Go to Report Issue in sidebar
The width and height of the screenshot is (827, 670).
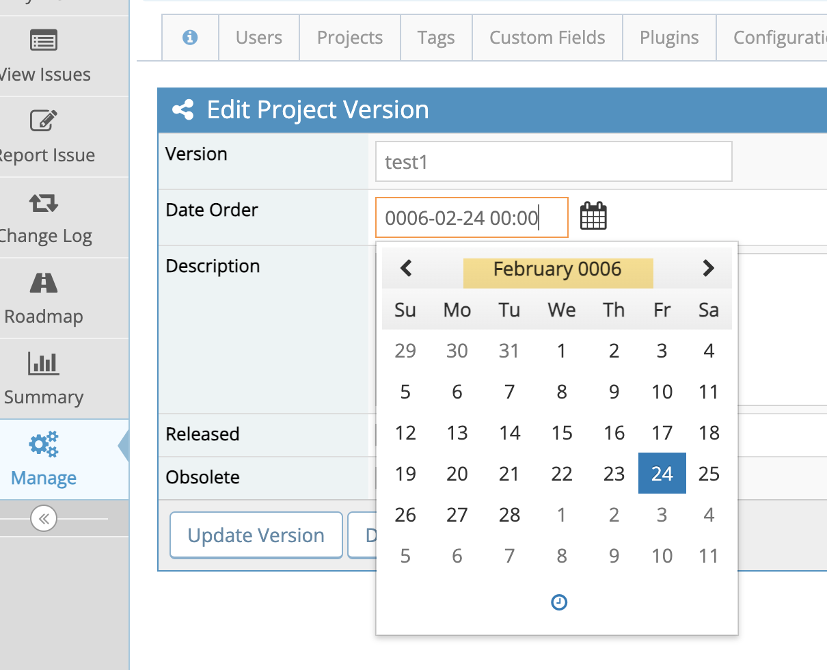44,137
